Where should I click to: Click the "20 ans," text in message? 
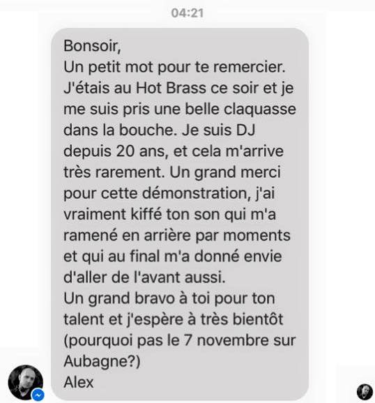[x=142, y=151]
